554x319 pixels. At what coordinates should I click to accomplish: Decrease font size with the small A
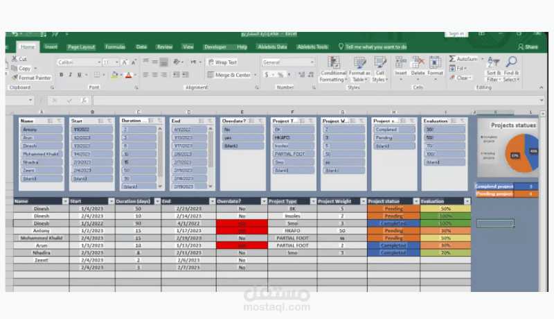click(134, 62)
